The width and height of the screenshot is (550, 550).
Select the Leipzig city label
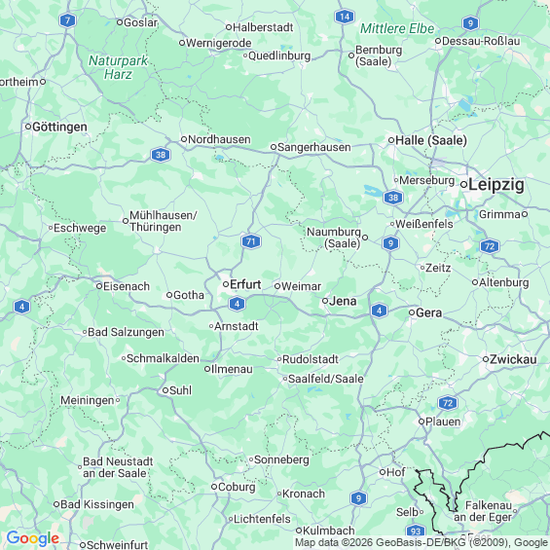point(496,185)
